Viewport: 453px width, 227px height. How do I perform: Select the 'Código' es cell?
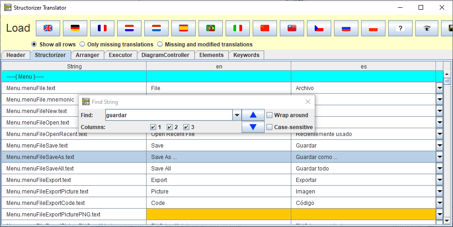364,203
